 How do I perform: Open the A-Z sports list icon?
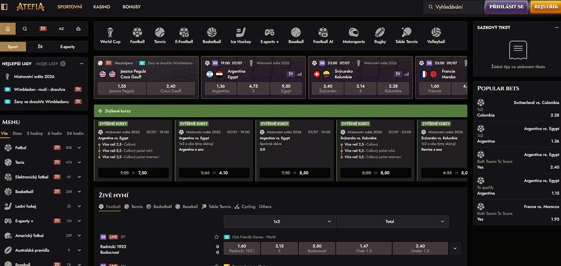tap(61, 29)
